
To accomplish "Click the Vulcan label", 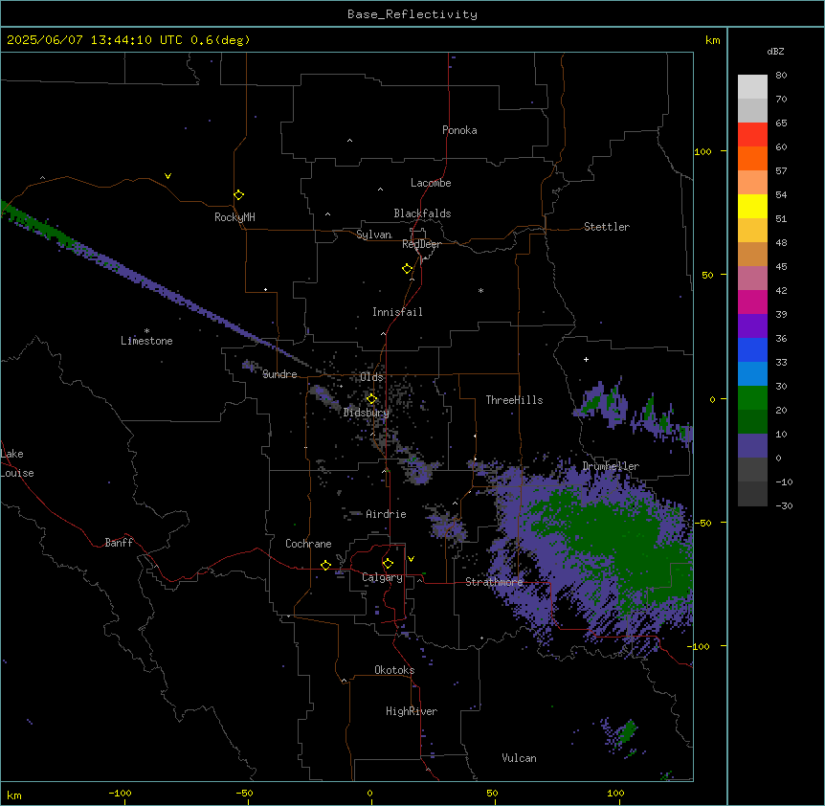I will [519, 758].
